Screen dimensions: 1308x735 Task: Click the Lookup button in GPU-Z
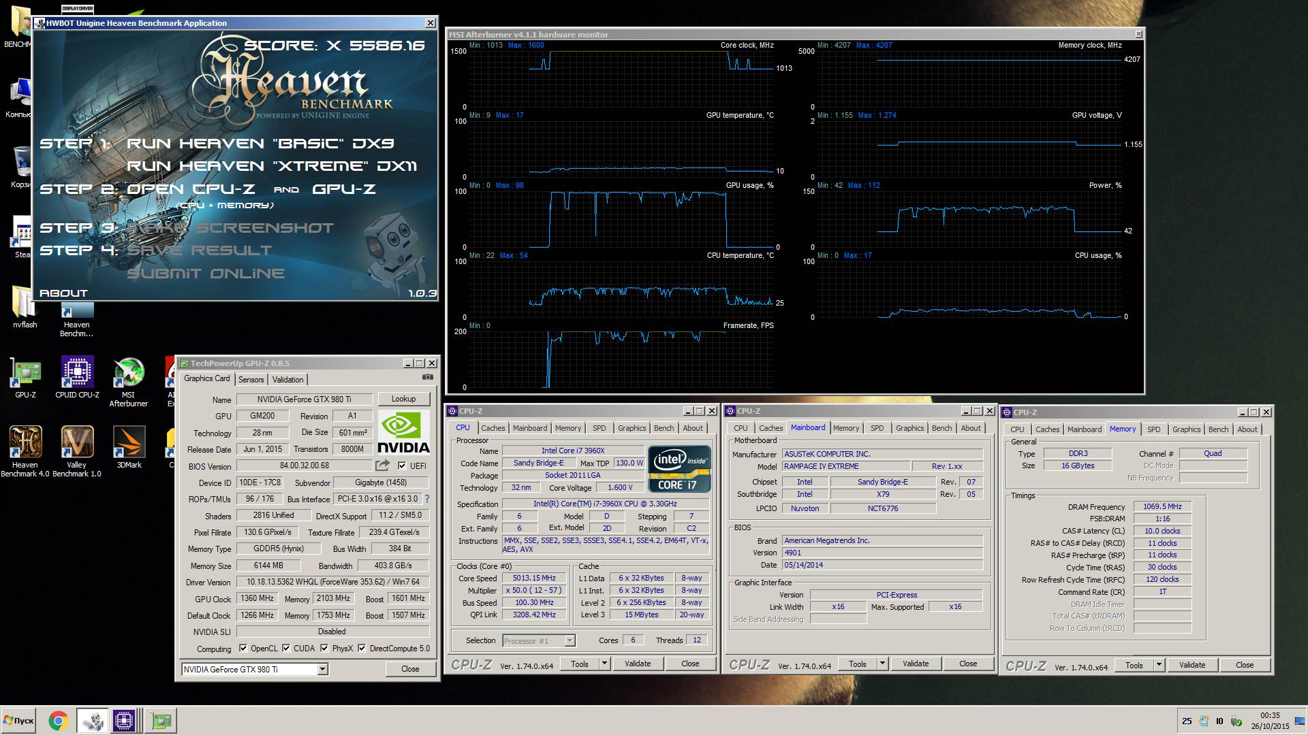pyautogui.click(x=403, y=399)
